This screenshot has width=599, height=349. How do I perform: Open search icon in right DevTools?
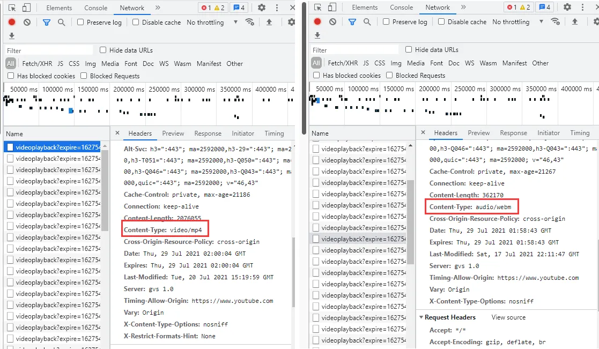[367, 22]
